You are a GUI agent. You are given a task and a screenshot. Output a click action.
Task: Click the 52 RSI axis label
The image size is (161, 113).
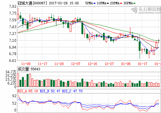[x=14, y=103]
